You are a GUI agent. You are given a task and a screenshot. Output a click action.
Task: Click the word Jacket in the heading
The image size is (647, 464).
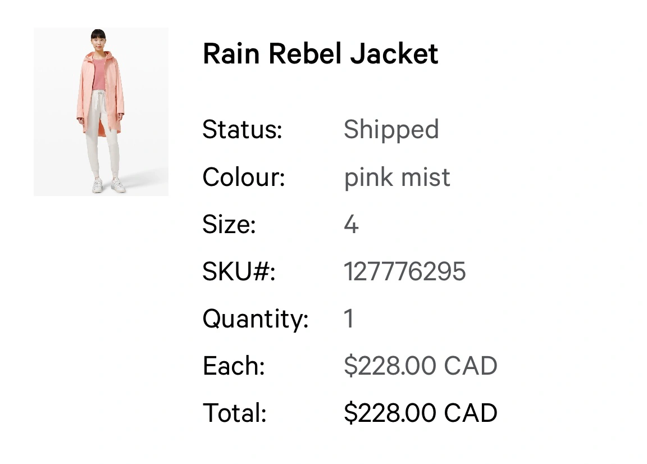(x=394, y=54)
